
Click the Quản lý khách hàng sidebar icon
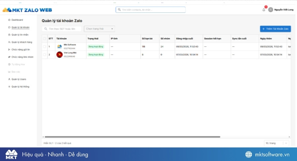click(9, 42)
